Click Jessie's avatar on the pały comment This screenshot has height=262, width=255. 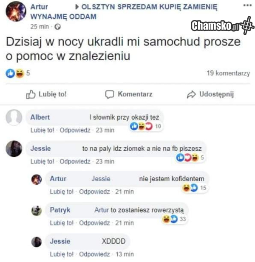(14, 149)
